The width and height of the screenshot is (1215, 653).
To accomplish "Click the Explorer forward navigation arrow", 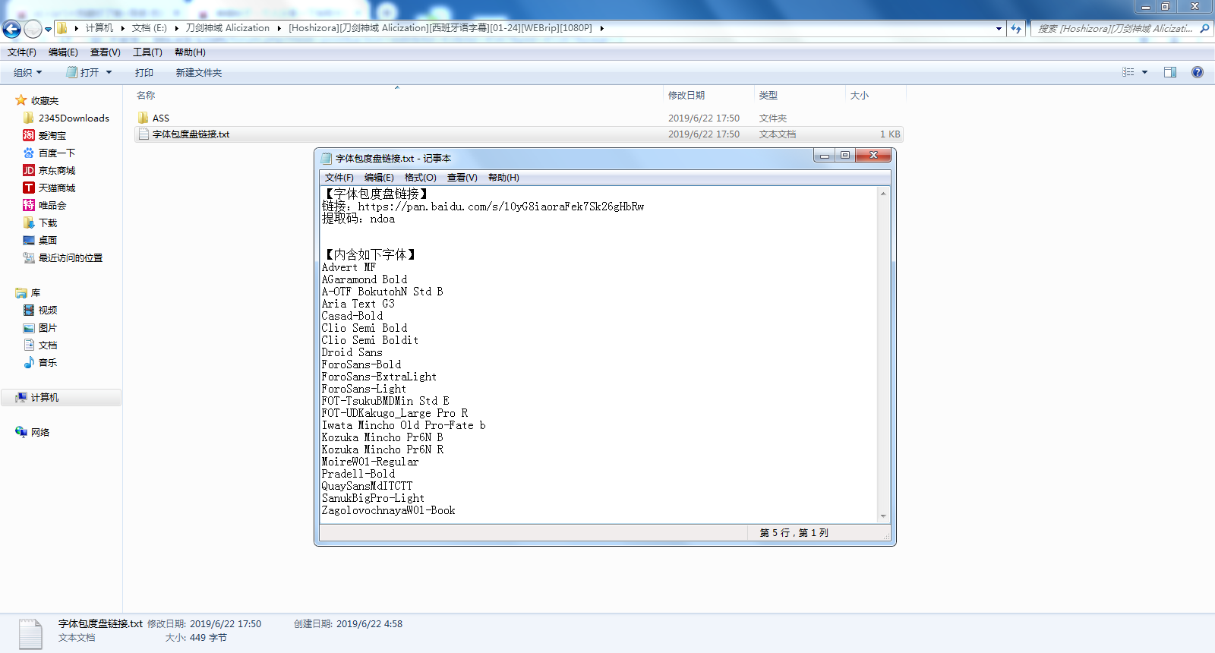I will click(x=33, y=29).
